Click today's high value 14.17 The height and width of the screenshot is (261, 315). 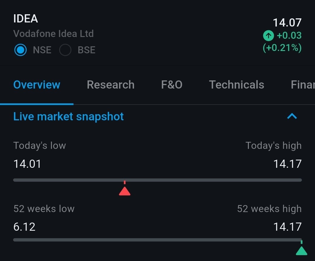288,164
